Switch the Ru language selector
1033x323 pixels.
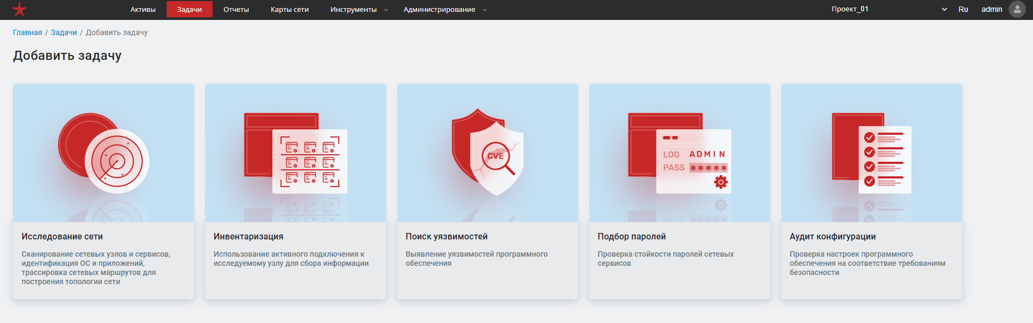[x=963, y=9]
